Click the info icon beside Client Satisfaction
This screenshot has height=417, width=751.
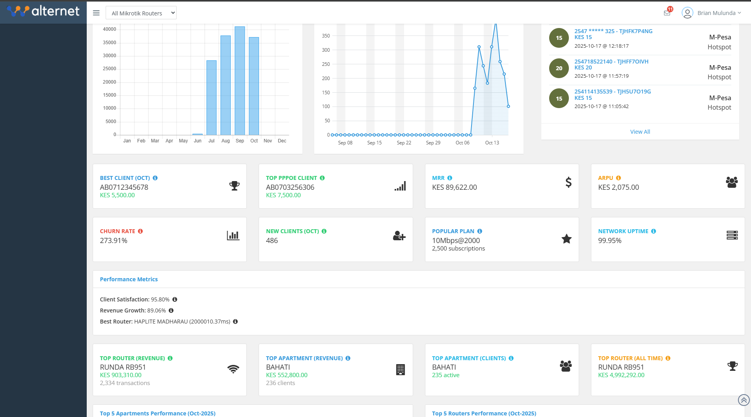(x=175, y=299)
